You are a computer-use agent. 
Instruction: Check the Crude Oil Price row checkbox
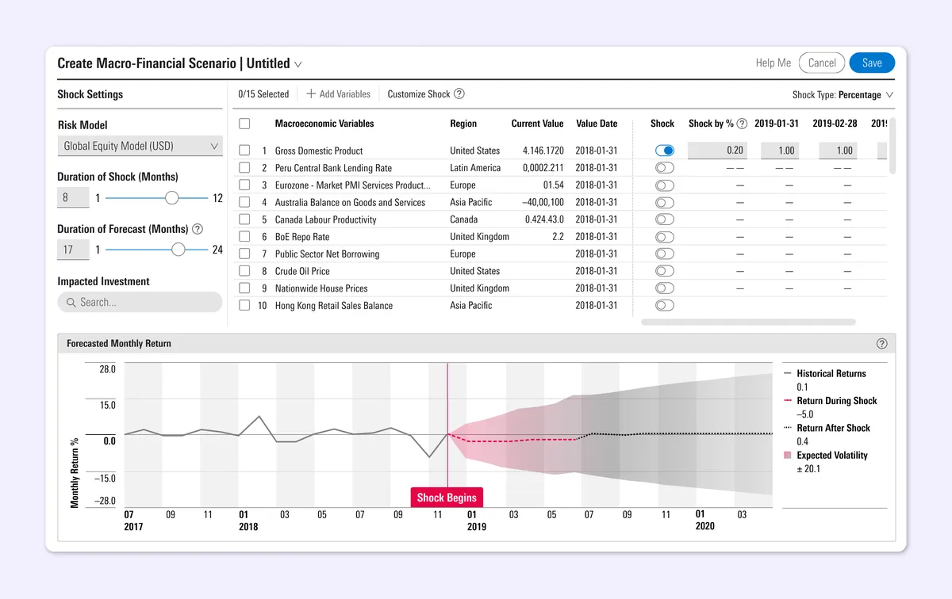point(244,271)
